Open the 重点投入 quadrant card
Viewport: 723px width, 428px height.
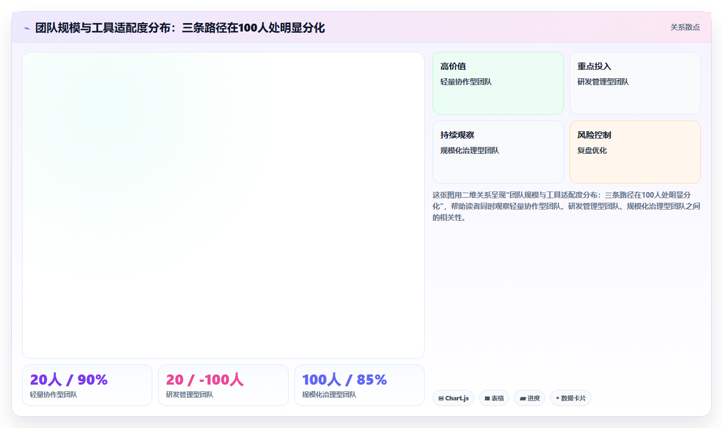tap(635, 83)
